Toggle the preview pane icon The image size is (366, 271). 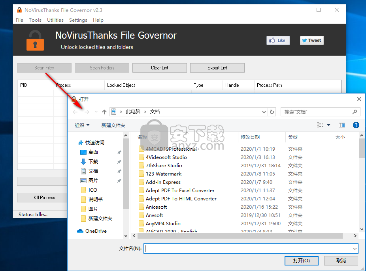(x=342, y=125)
